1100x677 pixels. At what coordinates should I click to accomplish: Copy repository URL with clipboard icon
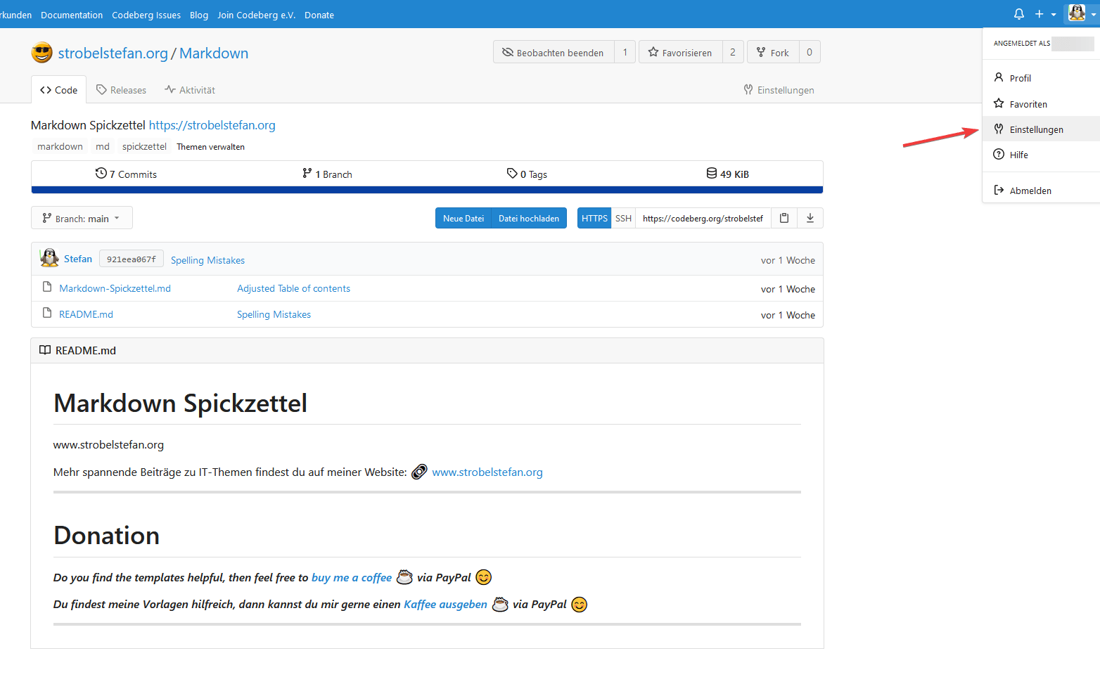click(784, 219)
